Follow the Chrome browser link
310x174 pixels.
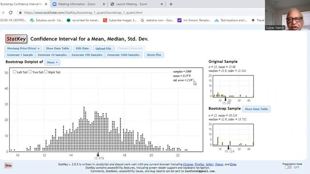pyautogui.click(x=188, y=164)
